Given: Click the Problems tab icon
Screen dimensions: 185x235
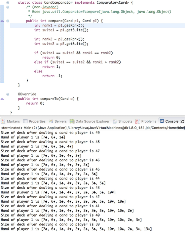Looking at the screenshot, I should 137,121.
